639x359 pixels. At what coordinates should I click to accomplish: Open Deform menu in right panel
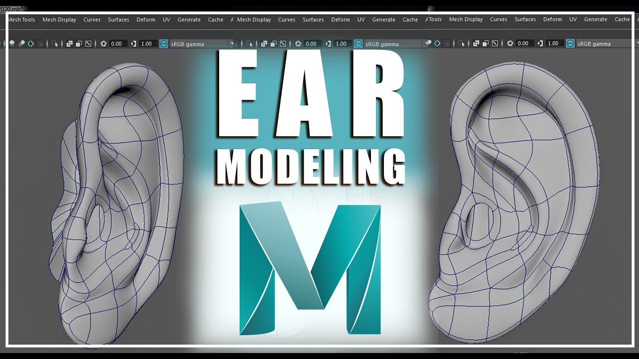553,19
